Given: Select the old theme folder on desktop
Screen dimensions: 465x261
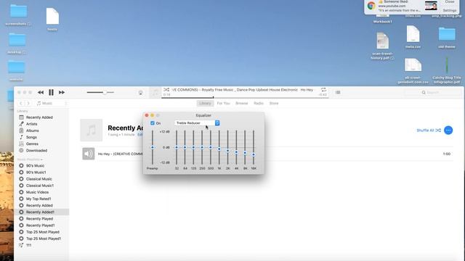Looking at the screenshot, I should (x=447, y=38).
